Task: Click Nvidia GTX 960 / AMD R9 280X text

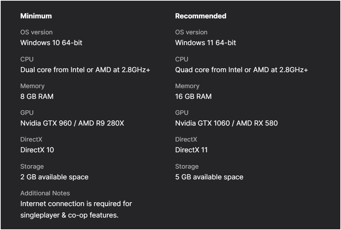Action: pyautogui.click(x=72, y=123)
